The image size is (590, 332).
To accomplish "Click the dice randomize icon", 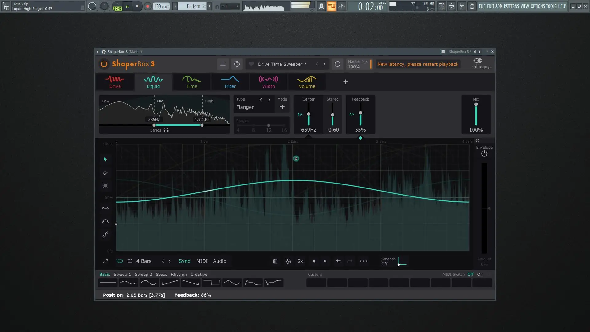I will click(x=288, y=261).
